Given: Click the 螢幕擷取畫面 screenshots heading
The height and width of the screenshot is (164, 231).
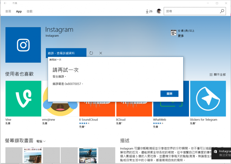Looking at the screenshot, I should coord(19,141).
